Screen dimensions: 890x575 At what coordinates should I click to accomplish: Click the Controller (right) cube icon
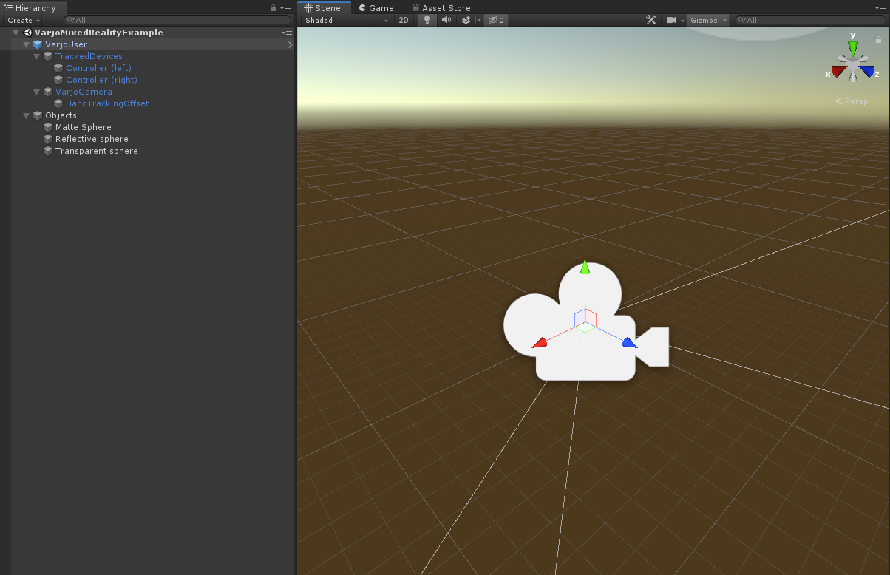click(x=58, y=80)
